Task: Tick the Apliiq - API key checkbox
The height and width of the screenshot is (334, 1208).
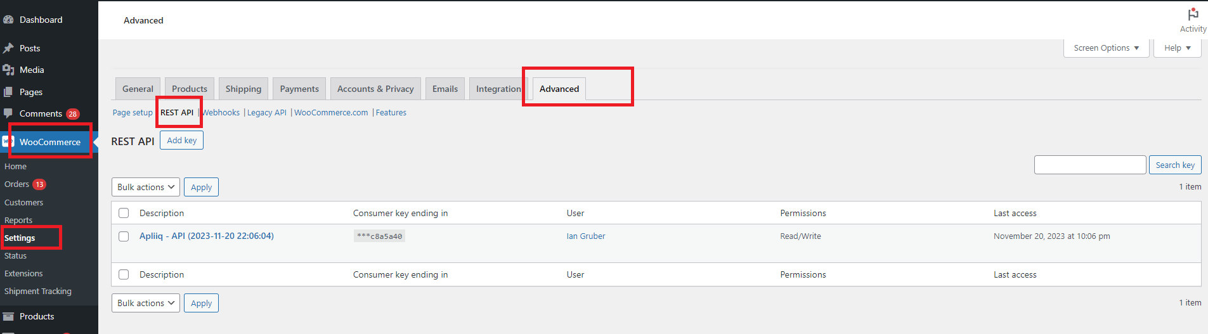Action: click(124, 236)
